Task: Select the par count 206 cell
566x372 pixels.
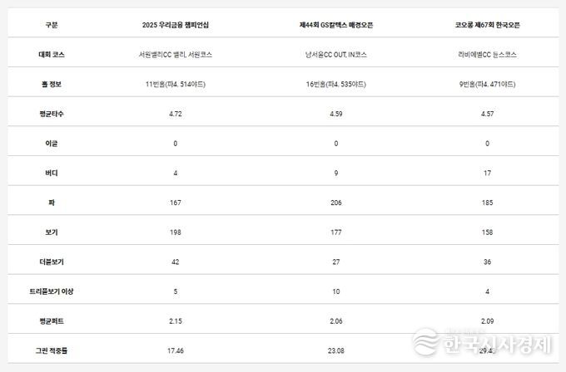Action: (336, 203)
